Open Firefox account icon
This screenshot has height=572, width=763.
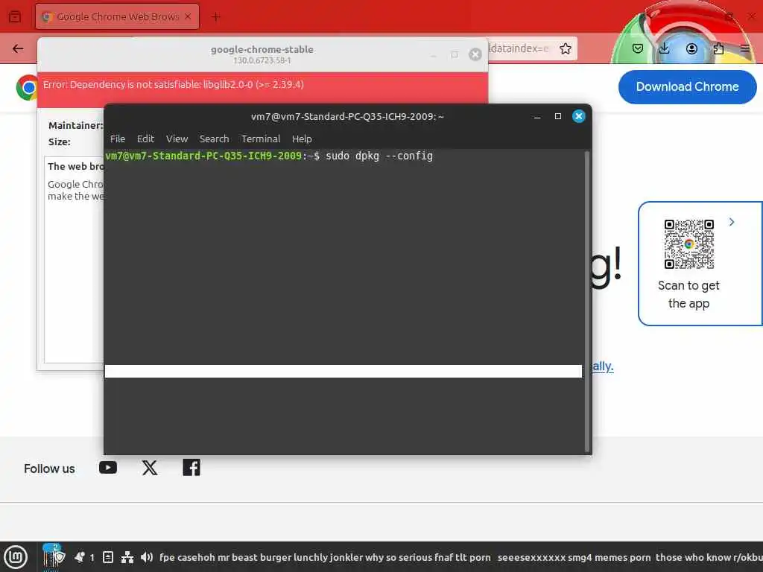pyautogui.click(x=691, y=48)
